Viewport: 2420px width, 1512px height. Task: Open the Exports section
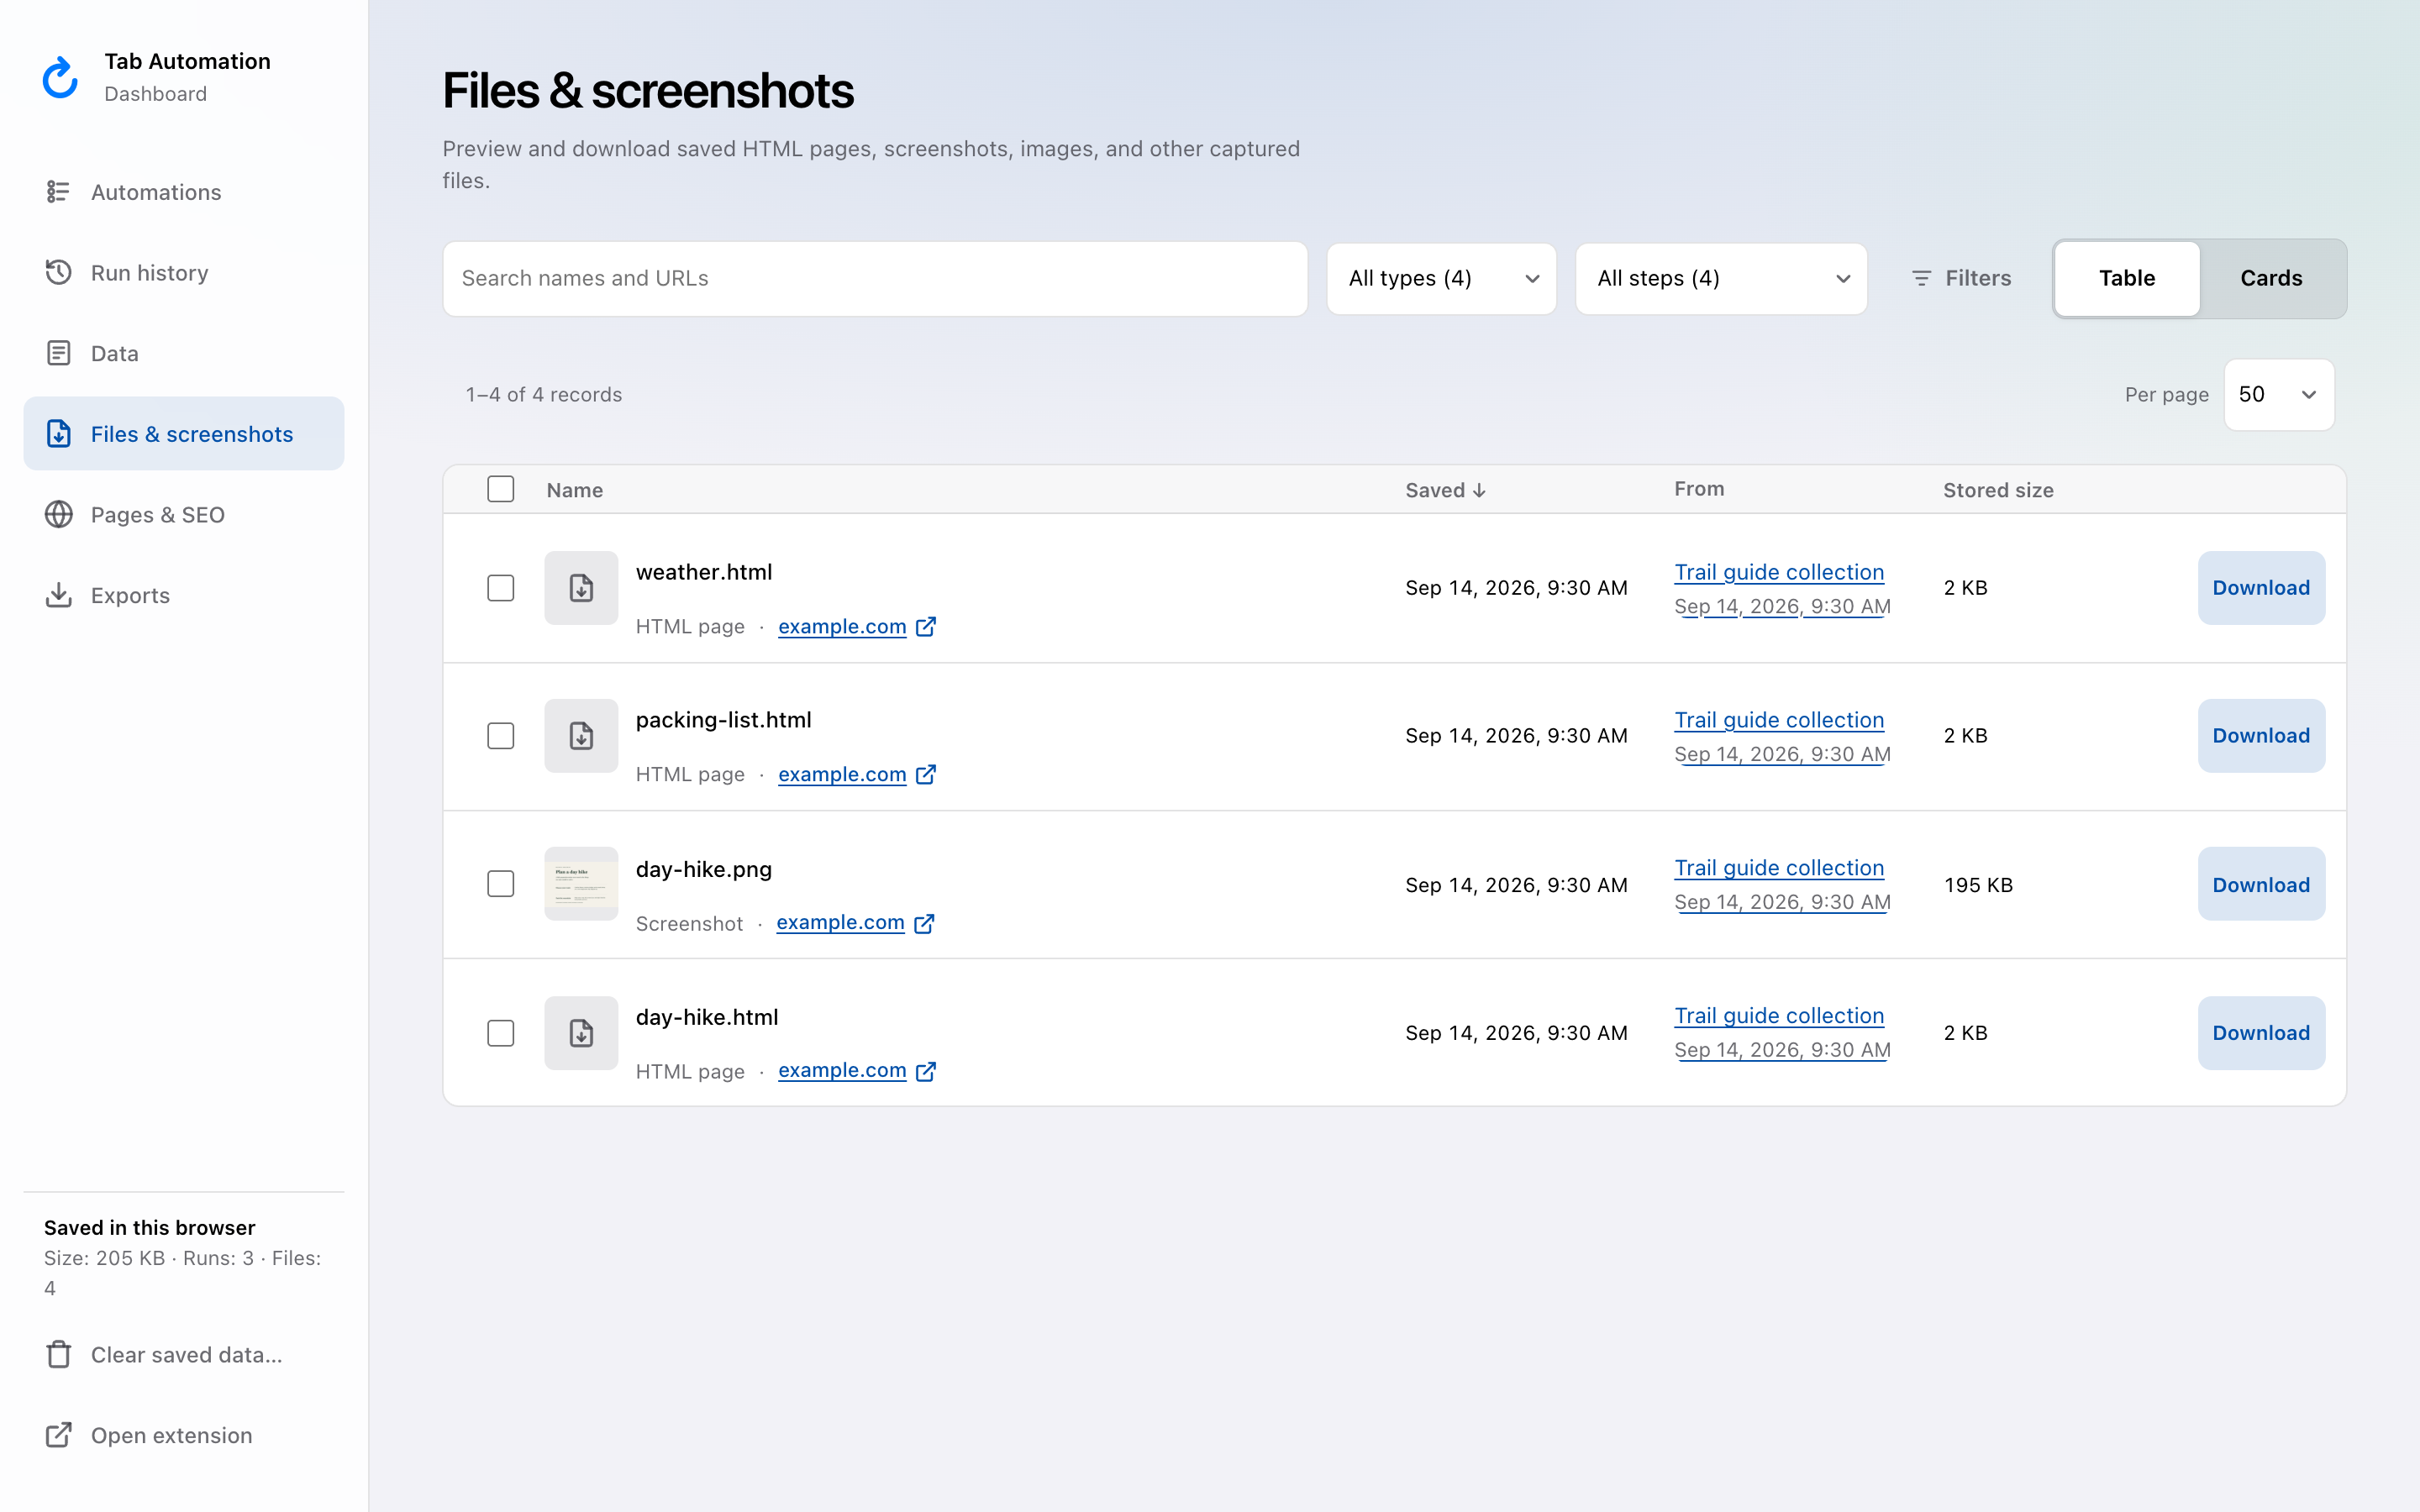184,595
